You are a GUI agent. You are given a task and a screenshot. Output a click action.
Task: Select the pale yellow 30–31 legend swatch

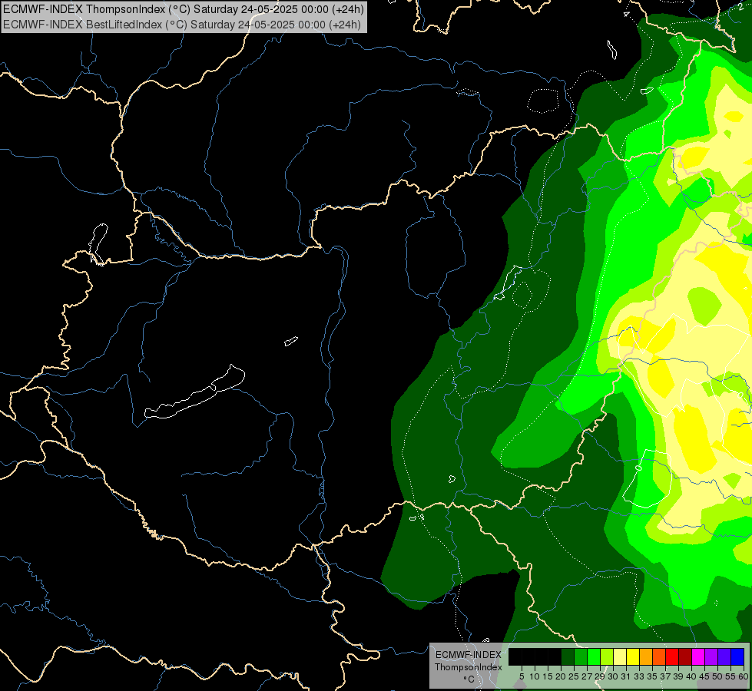[620, 656]
